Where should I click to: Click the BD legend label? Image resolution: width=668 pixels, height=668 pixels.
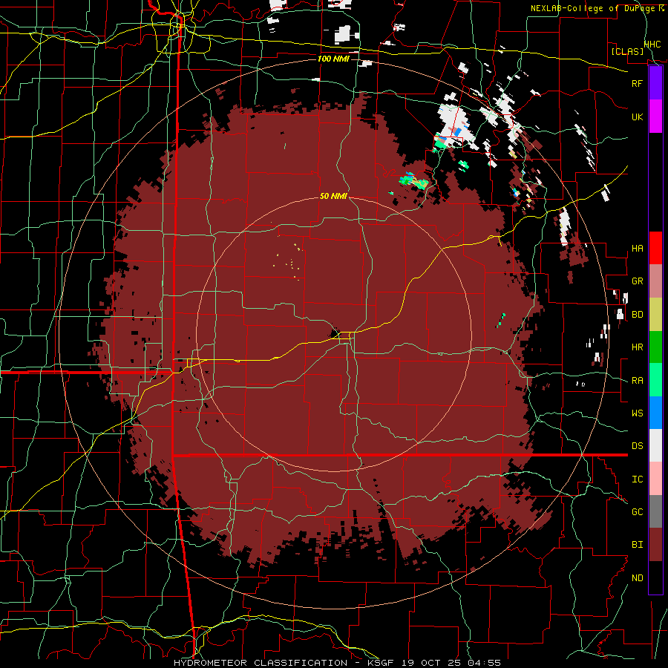[x=637, y=315]
